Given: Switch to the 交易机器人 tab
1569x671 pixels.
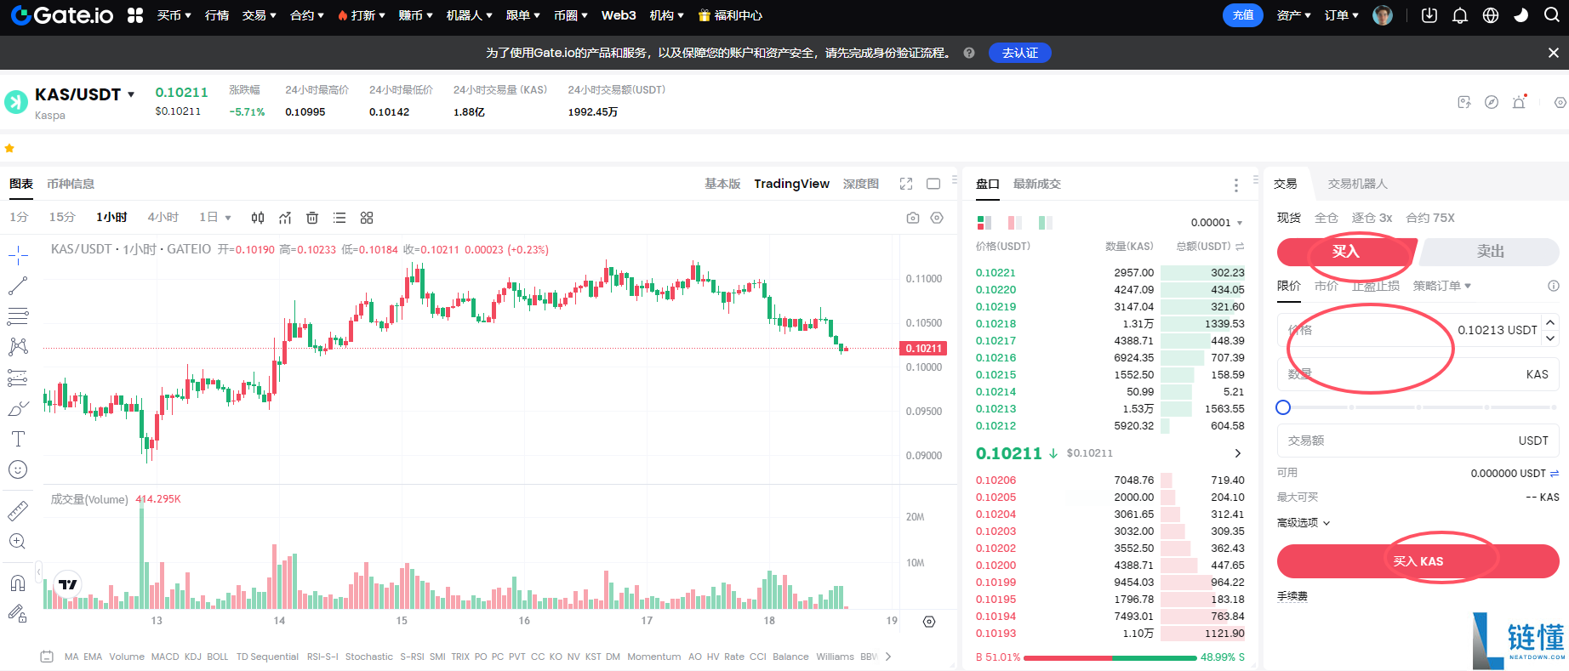Looking at the screenshot, I should (1357, 184).
